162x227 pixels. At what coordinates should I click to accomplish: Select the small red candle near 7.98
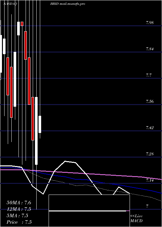(x=22, y=24)
